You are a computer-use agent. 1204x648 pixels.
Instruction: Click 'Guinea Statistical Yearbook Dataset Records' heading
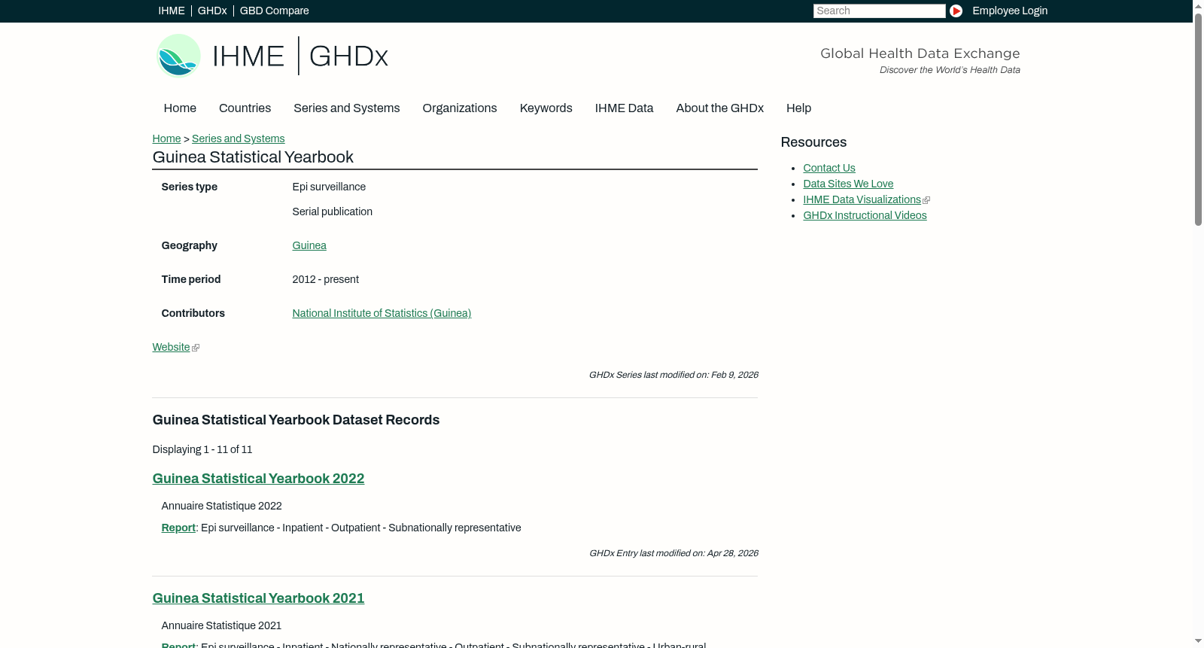pyautogui.click(x=296, y=420)
